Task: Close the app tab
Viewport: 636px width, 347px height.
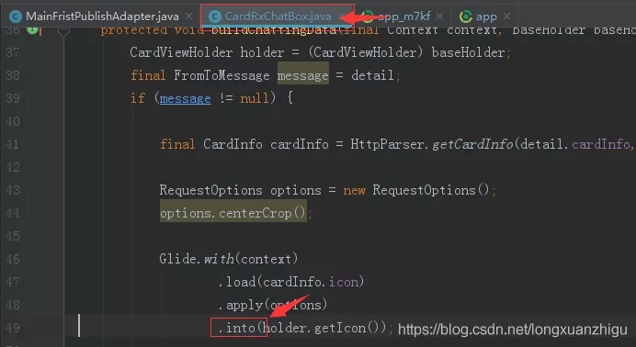Action: pos(506,17)
